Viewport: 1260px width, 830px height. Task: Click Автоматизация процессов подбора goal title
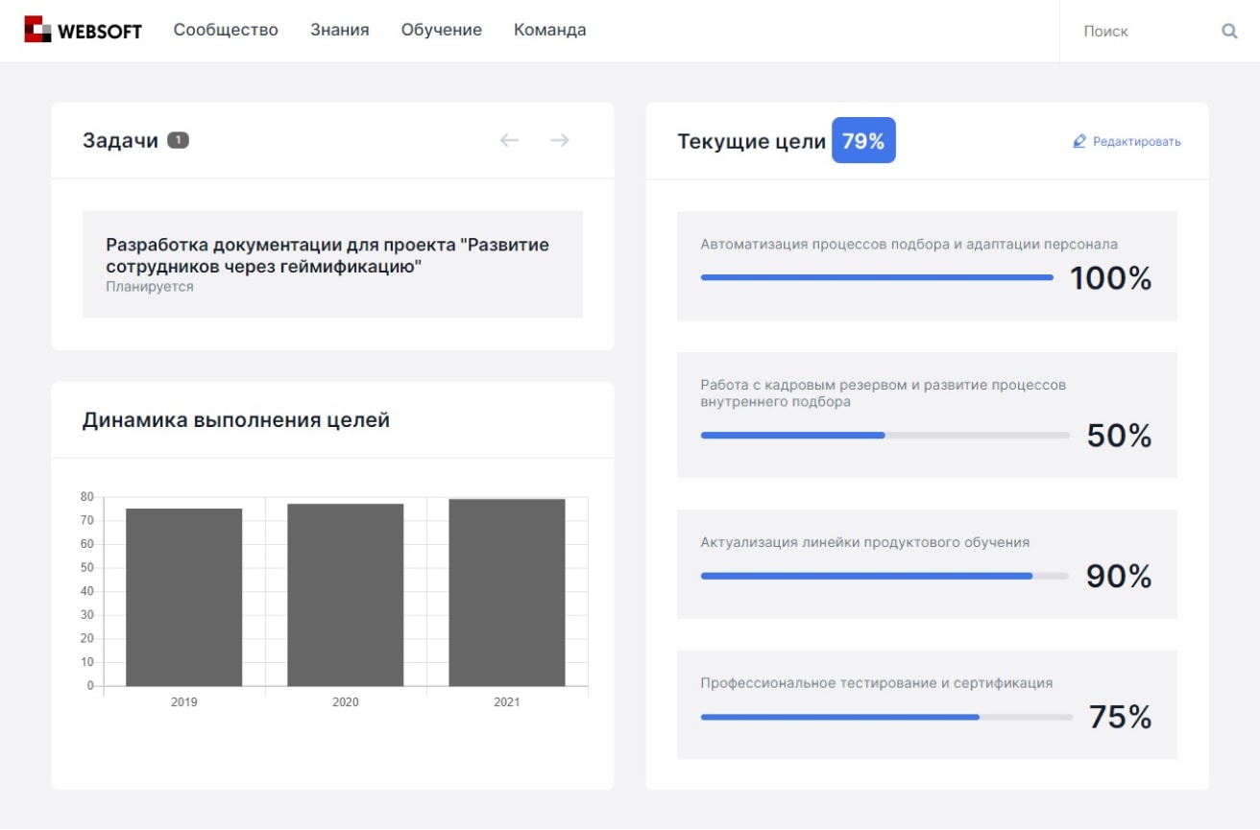909,244
